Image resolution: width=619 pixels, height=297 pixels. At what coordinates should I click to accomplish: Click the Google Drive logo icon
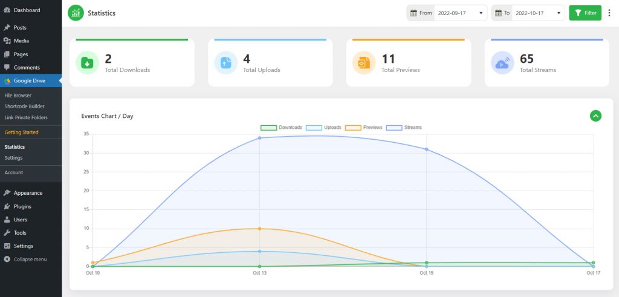tap(7, 81)
